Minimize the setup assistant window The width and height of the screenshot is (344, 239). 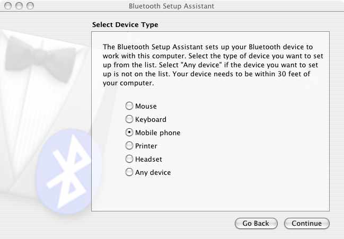19,6
